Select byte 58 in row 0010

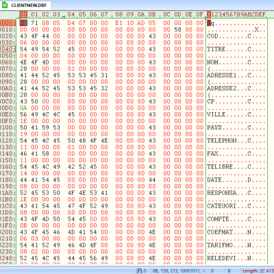coord(177,29)
